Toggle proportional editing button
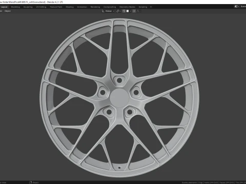Viewport: 246px width, 184px height. click(134, 11)
